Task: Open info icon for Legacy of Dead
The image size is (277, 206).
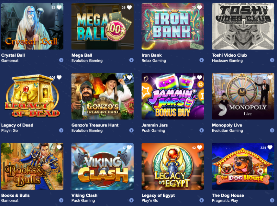Action: [61, 130]
